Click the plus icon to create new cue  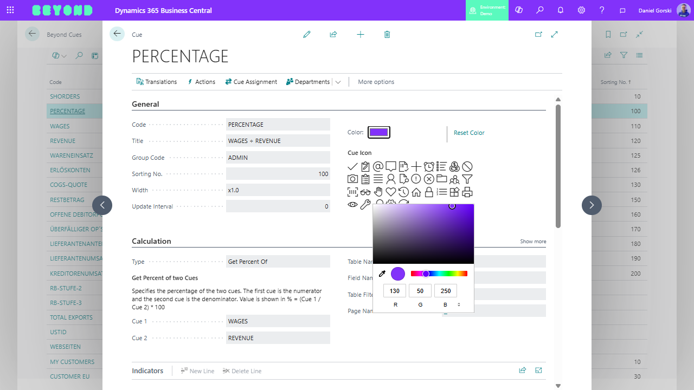point(361,34)
